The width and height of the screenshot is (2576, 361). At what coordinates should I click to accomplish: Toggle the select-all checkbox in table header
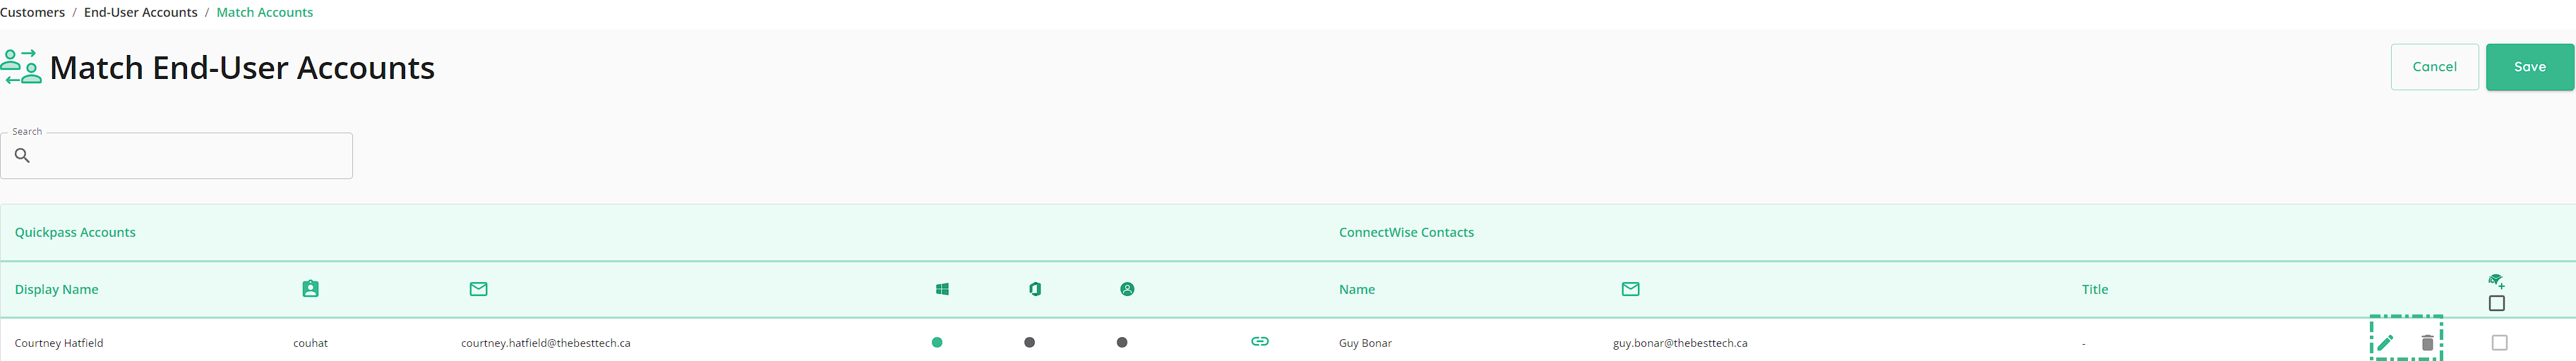pyautogui.click(x=2496, y=303)
